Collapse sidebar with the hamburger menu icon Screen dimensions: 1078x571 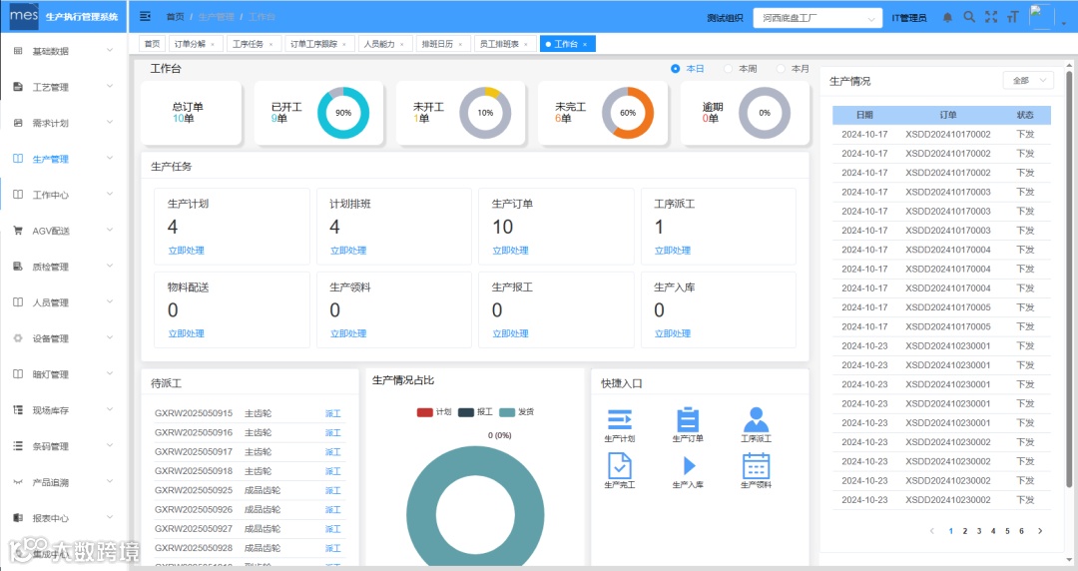(145, 16)
